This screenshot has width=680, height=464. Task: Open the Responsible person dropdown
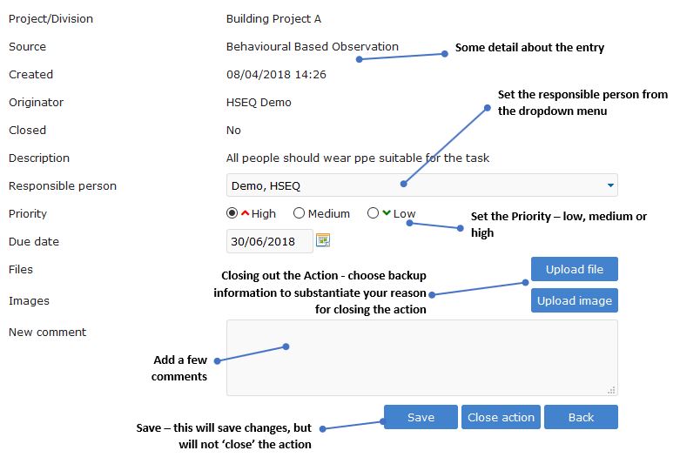point(421,185)
